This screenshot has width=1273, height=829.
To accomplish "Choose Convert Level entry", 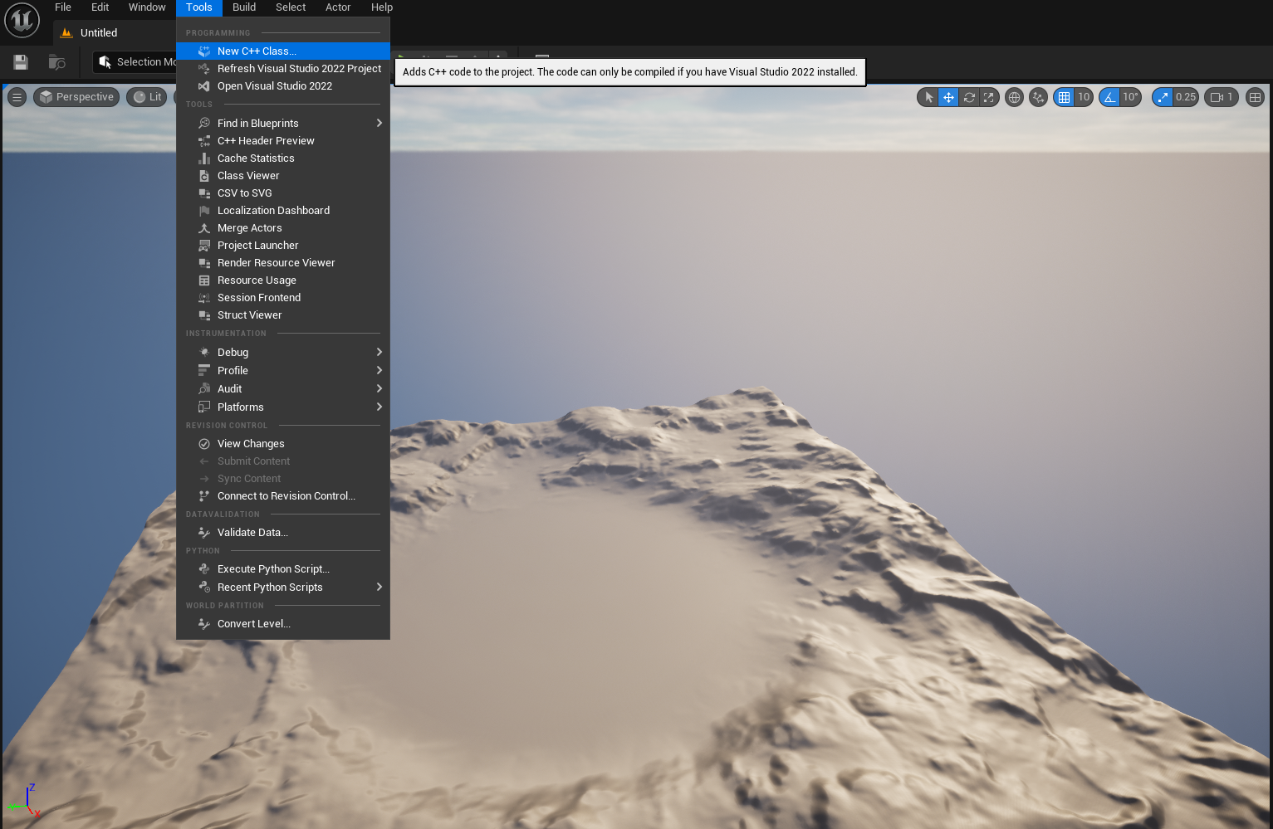I will pyautogui.click(x=283, y=624).
